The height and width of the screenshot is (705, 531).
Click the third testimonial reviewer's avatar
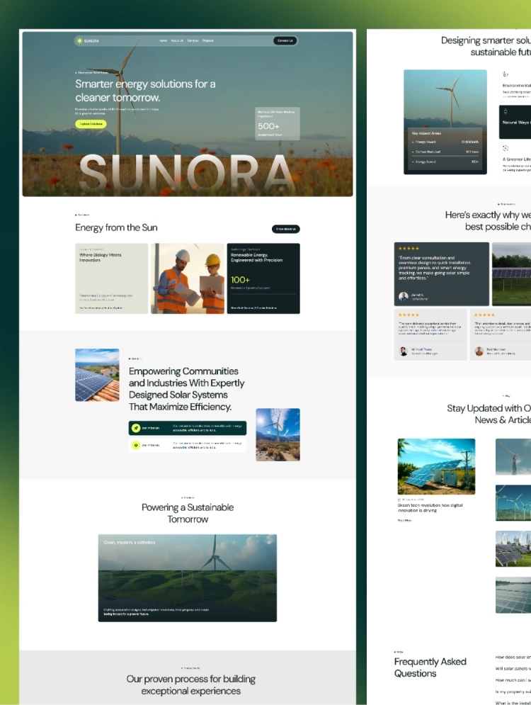479,351
